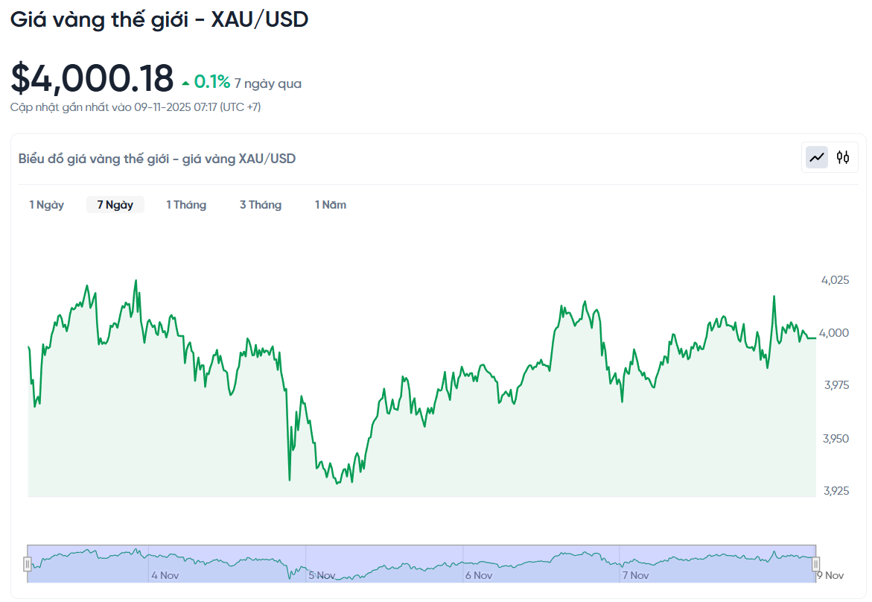872x602 pixels.
Task: Click the candlestick chart toggle button
Action: tap(843, 157)
